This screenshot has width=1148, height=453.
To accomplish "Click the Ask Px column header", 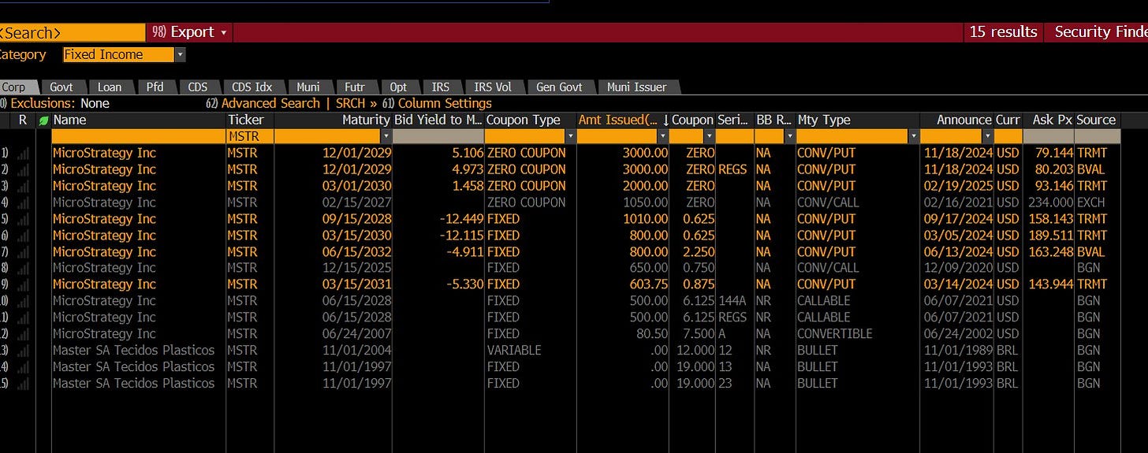I will coord(1053,120).
